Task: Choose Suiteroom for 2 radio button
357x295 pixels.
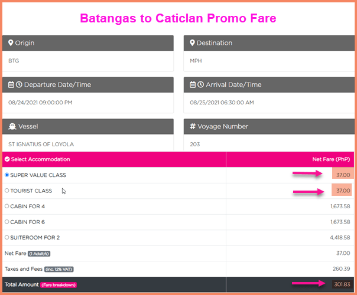Action: click(7, 238)
